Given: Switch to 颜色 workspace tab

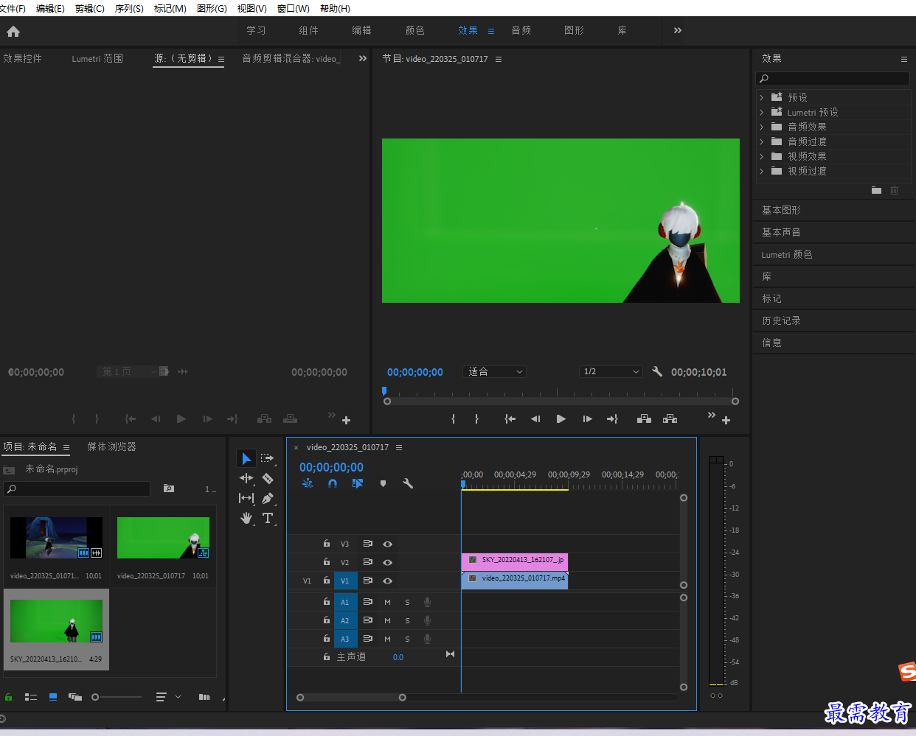Looking at the screenshot, I should click(x=415, y=30).
